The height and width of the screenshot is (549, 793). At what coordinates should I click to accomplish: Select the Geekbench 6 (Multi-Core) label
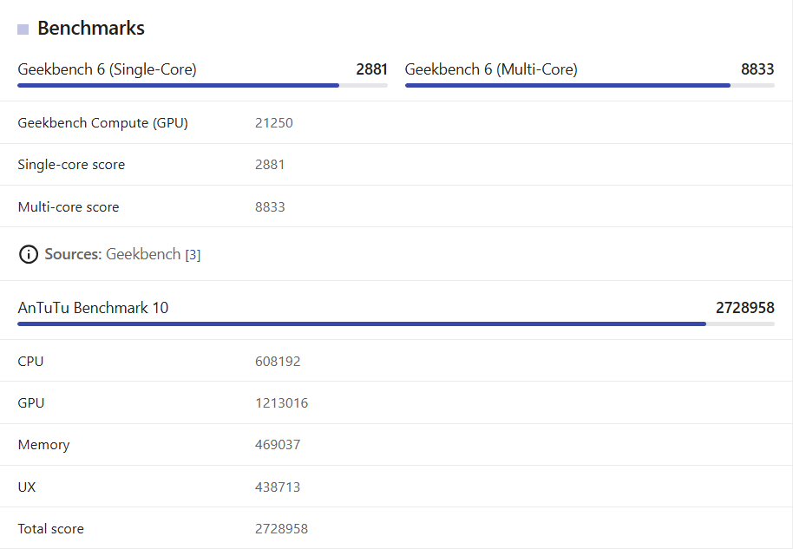pos(491,69)
